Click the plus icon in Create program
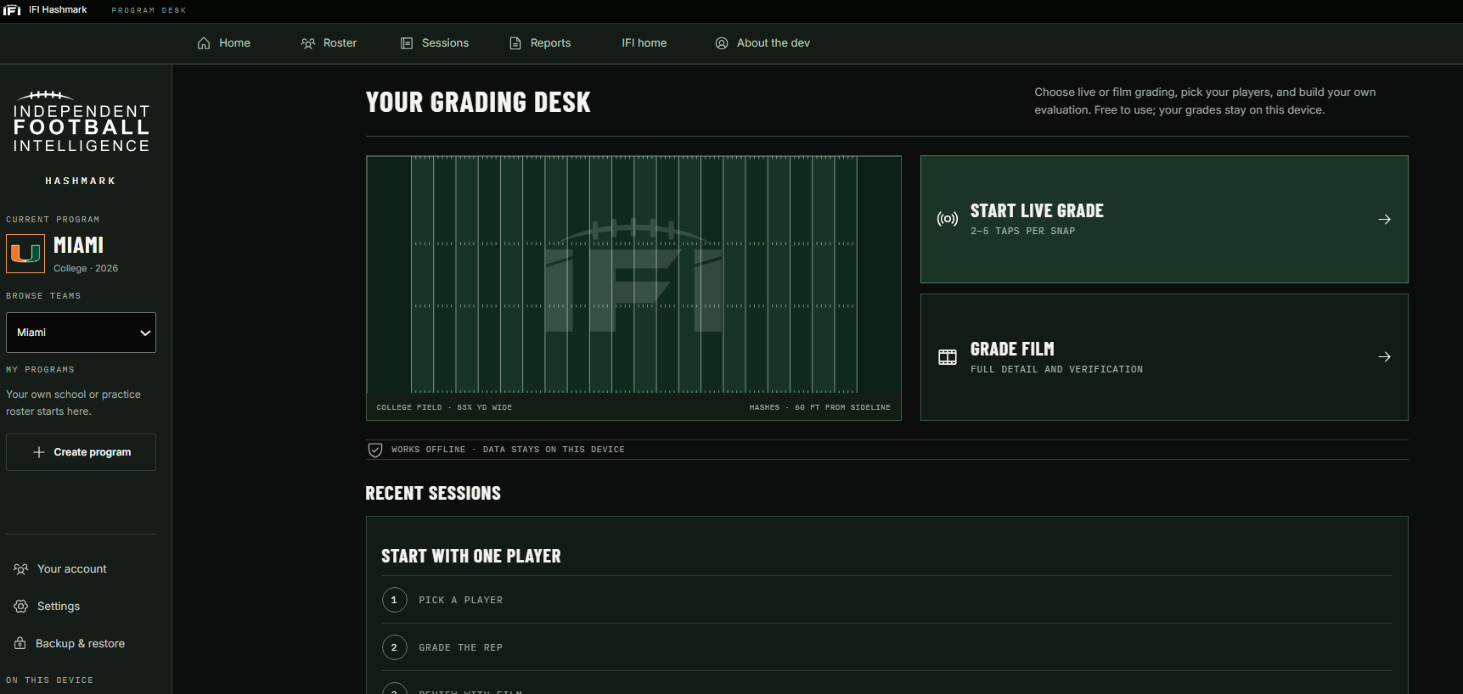Image resolution: width=1463 pixels, height=694 pixels. click(x=39, y=452)
